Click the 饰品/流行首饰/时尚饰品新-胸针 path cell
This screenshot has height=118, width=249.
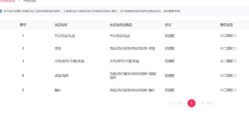point(132,90)
